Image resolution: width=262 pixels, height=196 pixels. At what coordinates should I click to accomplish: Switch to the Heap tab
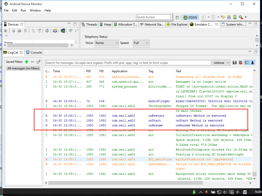106,24
